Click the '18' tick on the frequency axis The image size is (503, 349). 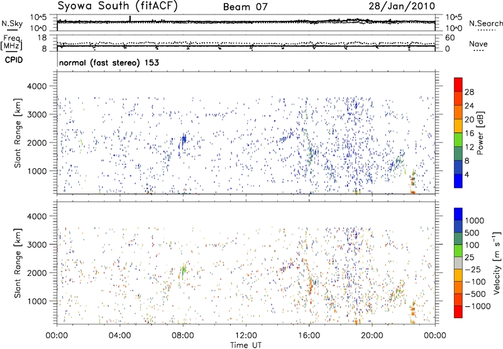(42, 38)
